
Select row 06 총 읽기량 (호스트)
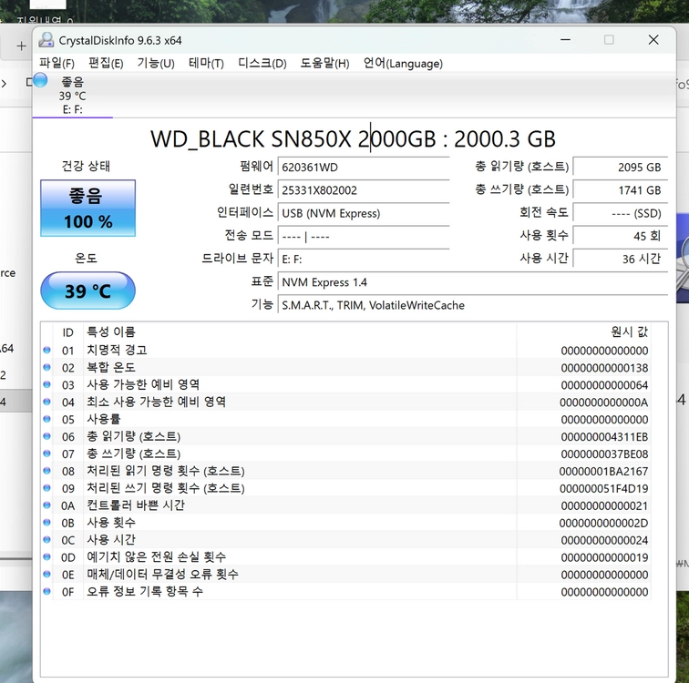346,437
